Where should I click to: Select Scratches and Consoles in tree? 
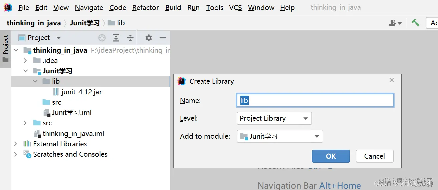click(x=70, y=154)
